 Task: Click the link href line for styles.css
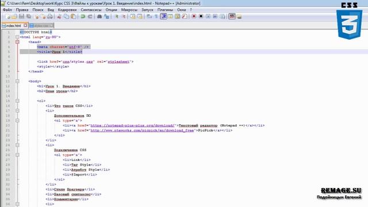click(x=85, y=62)
